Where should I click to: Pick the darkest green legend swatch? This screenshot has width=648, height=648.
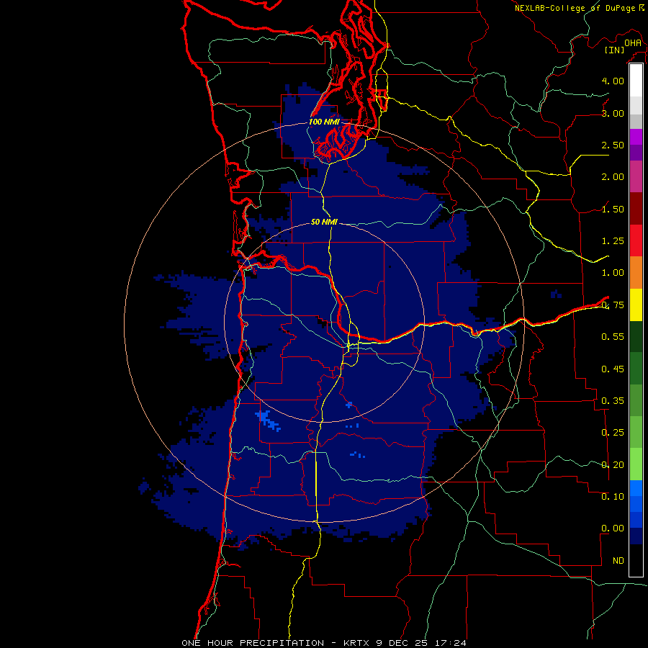click(636, 336)
